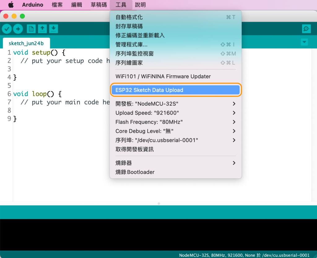Open the 草稿碼 menu

[x=99, y=5]
